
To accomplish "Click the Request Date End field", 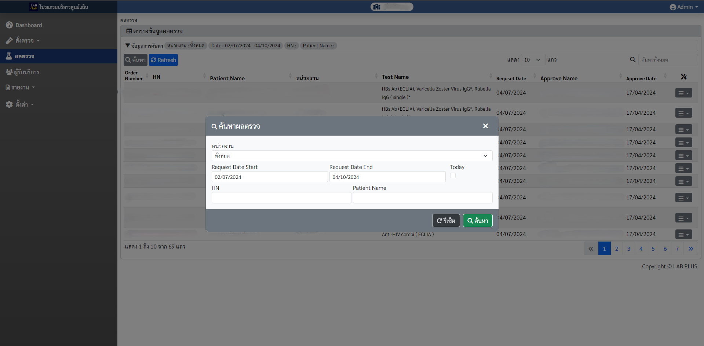I will coord(387,177).
